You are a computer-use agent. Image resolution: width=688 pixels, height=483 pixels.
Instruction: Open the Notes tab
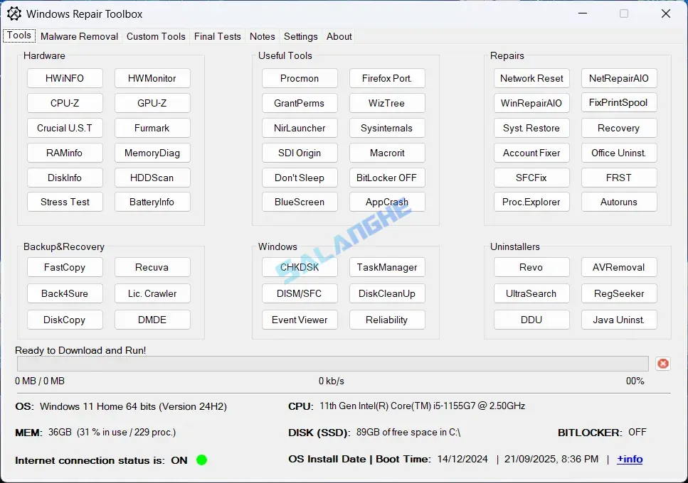[262, 36]
